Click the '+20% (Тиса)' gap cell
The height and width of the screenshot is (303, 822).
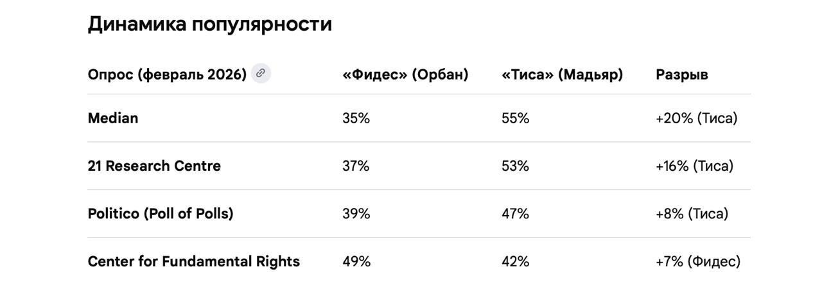click(x=696, y=118)
